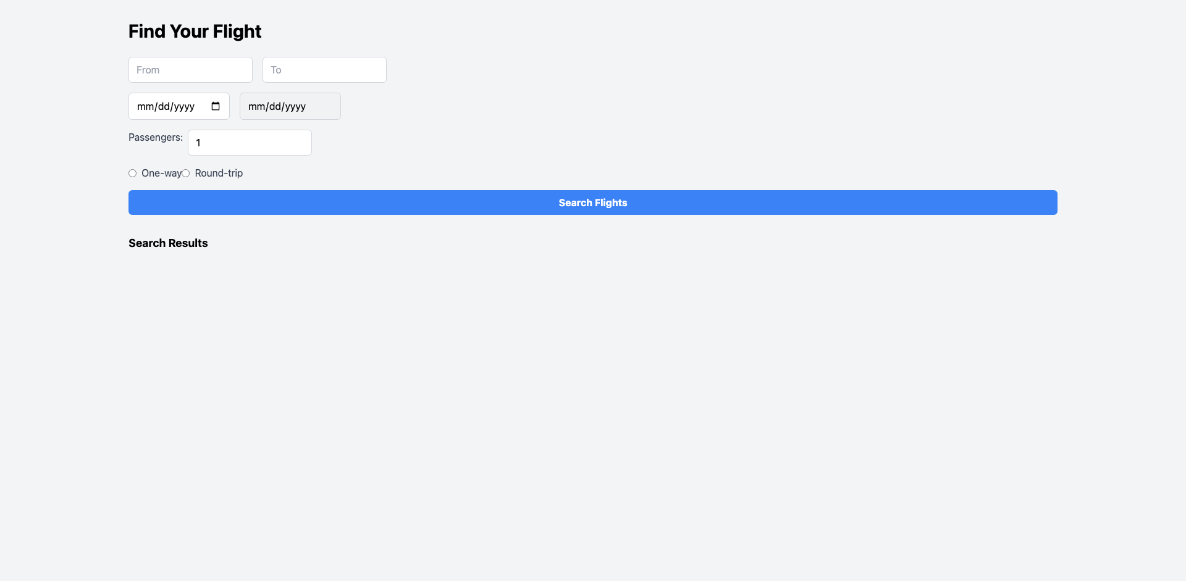
Task: Open the departure date calendar picker icon
Action: pyautogui.click(x=216, y=106)
